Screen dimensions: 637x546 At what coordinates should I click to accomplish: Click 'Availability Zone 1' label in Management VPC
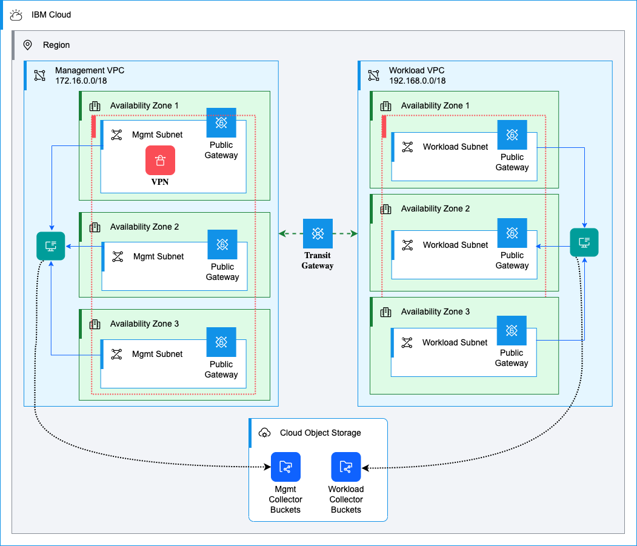145,105
